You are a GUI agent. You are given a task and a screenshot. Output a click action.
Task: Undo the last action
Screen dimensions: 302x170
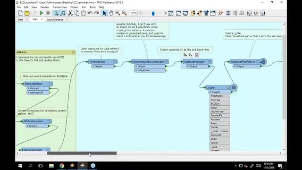pyautogui.click(x=90, y=13)
